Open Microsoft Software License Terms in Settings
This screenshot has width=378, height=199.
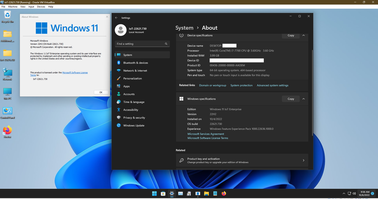[208, 138]
